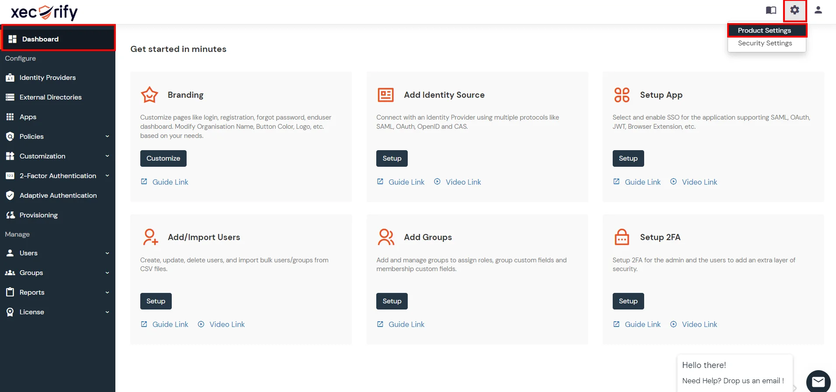Expand the Policies submenu chevron
This screenshot has width=836, height=392.
click(107, 137)
